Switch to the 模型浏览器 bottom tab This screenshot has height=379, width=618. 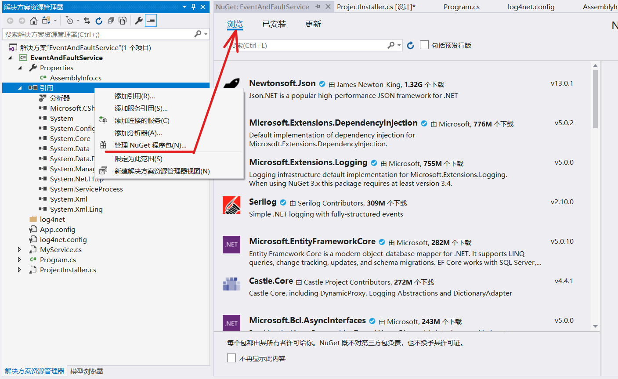(87, 371)
